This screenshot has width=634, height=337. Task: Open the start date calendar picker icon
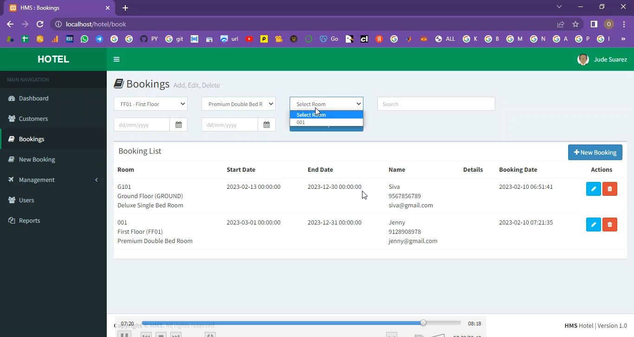pyautogui.click(x=178, y=125)
